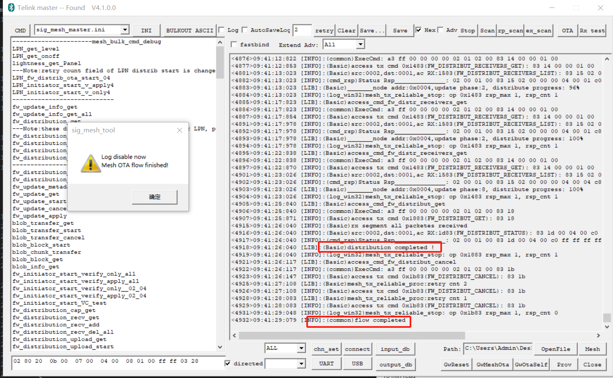Focus the Path input field

498,348
